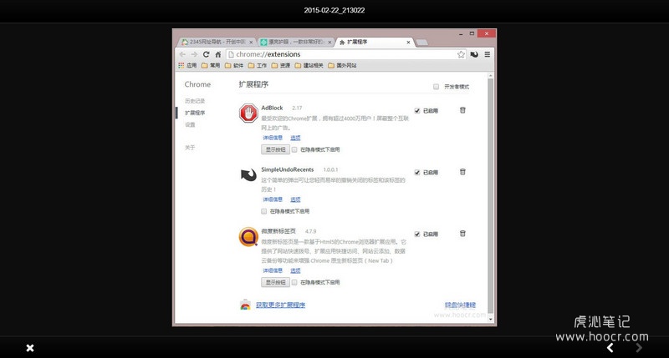Enable incognito mode checkbox for SimpleUndoRecents
This screenshot has height=358, width=669.
tap(263, 212)
